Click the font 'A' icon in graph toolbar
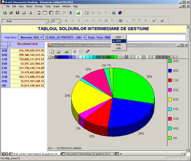191x161 pixels. tap(87, 52)
